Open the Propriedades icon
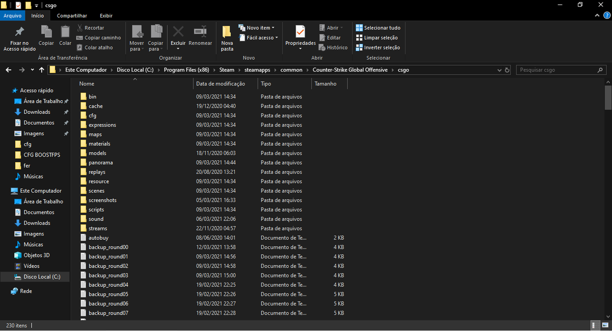The width and height of the screenshot is (612, 331). click(300, 32)
